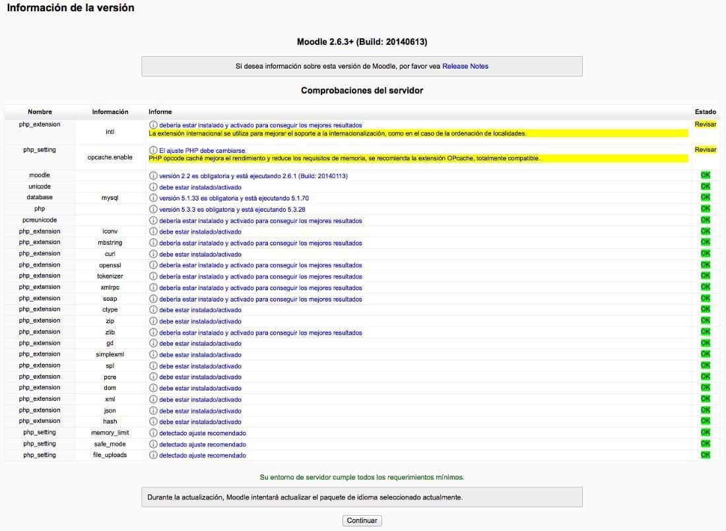Click the info icon in the intl row
The width and height of the screenshot is (726, 531).
tap(153, 125)
